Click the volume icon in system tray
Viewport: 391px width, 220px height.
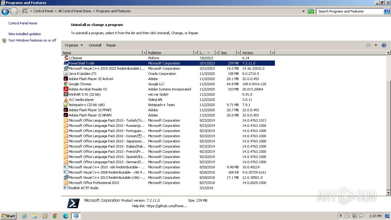click(347, 216)
